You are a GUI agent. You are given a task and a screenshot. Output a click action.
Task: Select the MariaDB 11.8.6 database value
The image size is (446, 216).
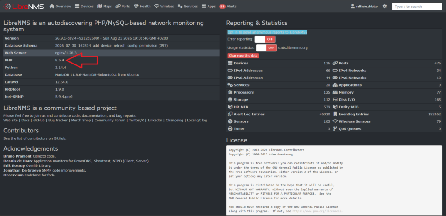tap(97, 75)
